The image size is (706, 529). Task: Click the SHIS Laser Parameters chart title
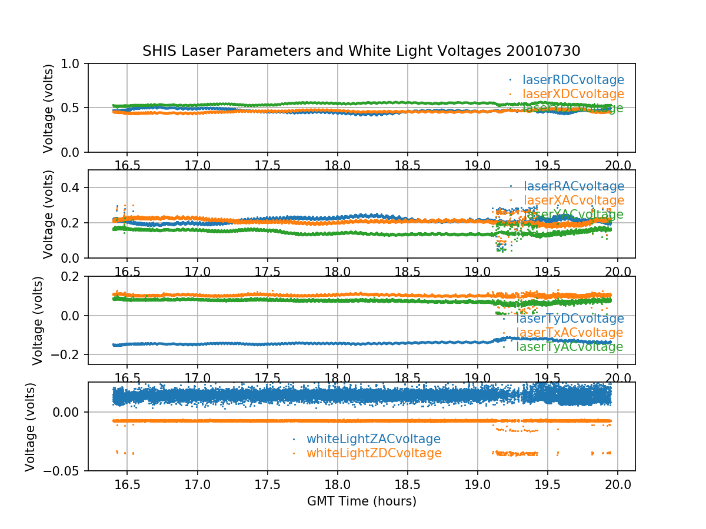pos(361,51)
